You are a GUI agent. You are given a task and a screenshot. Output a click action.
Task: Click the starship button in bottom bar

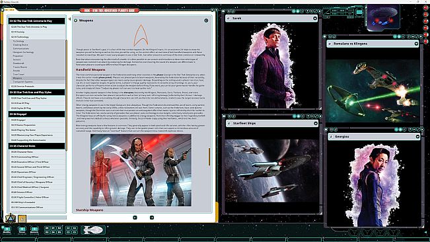tap(93, 229)
